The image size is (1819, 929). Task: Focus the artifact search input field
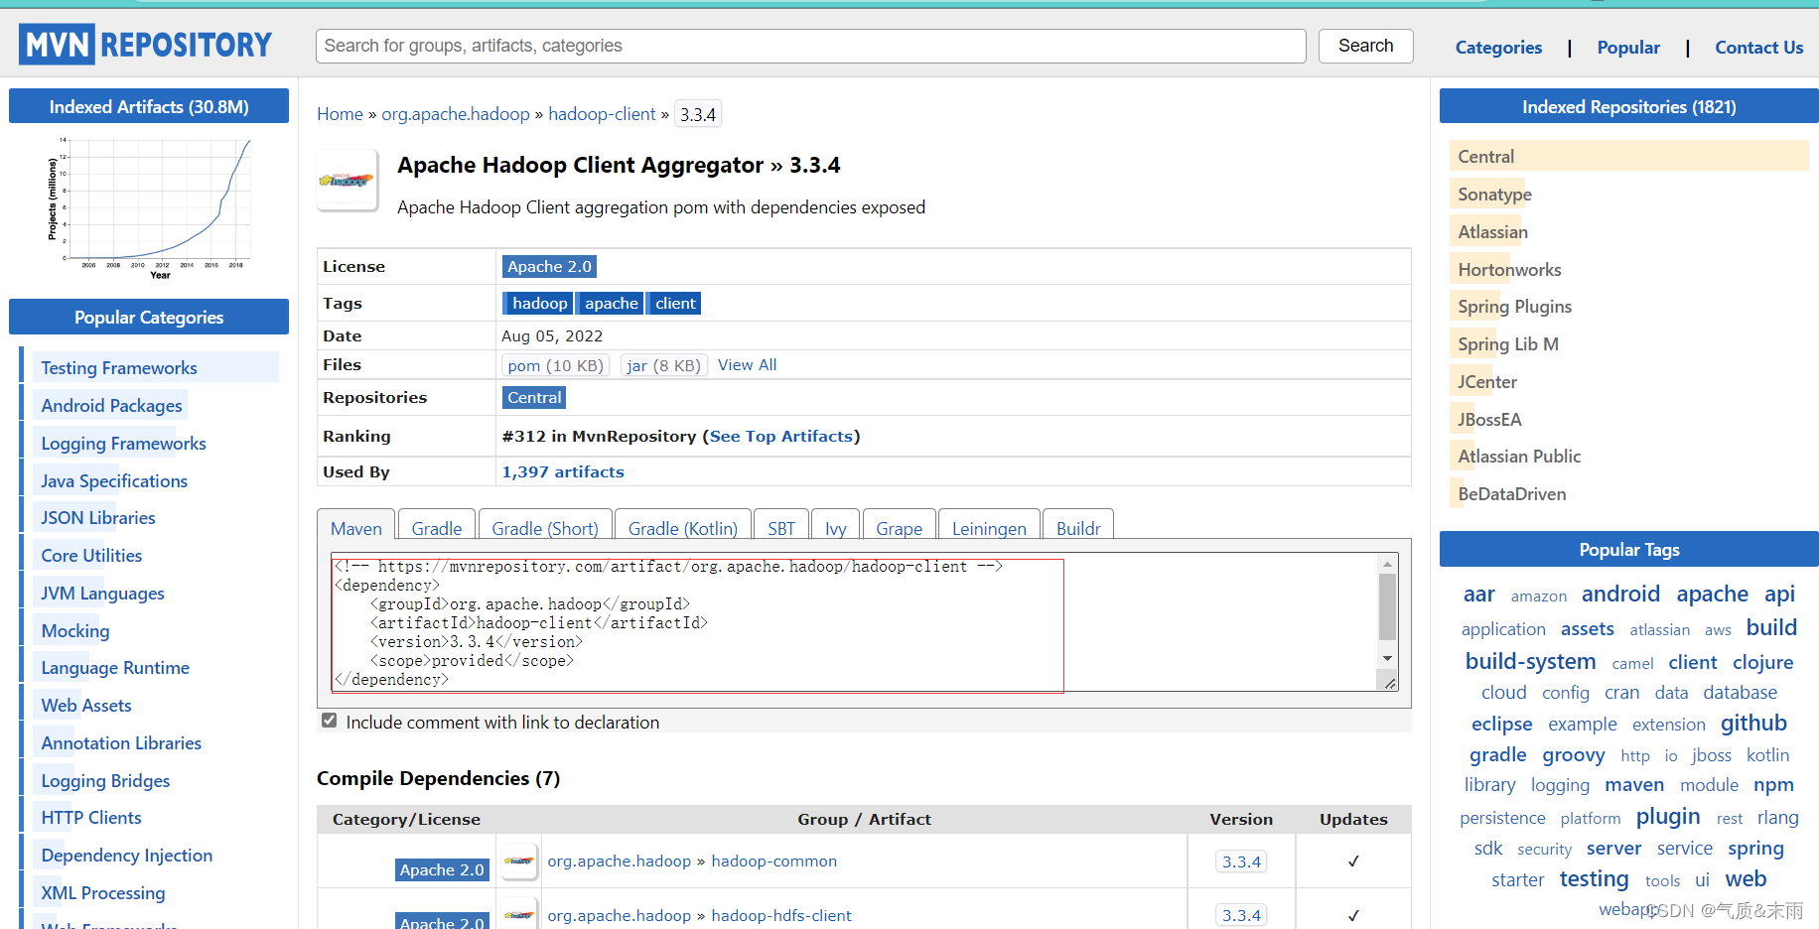tap(810, 46)
